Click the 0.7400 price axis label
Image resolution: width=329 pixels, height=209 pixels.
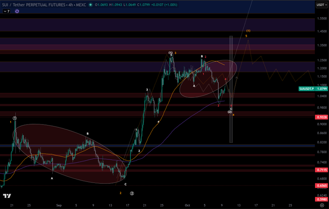tap(322, 162)
